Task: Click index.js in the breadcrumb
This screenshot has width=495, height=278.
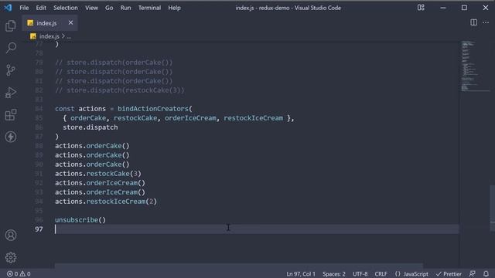Action: point(49,36)
